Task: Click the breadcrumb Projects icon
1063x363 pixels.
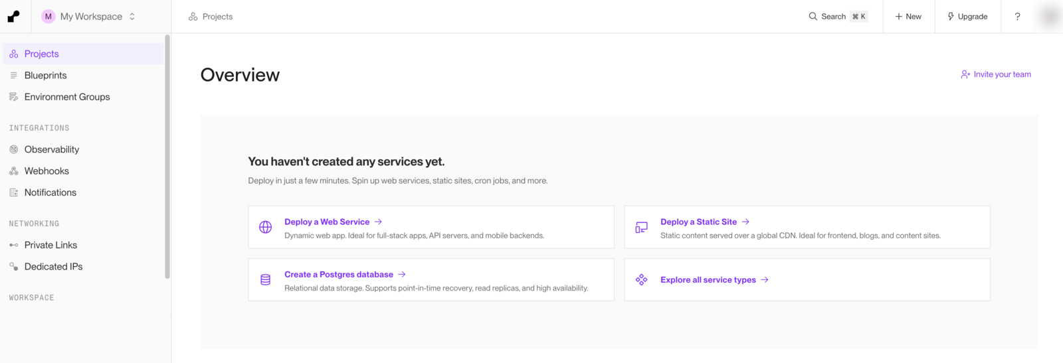Action: click(x=193, y=17)
